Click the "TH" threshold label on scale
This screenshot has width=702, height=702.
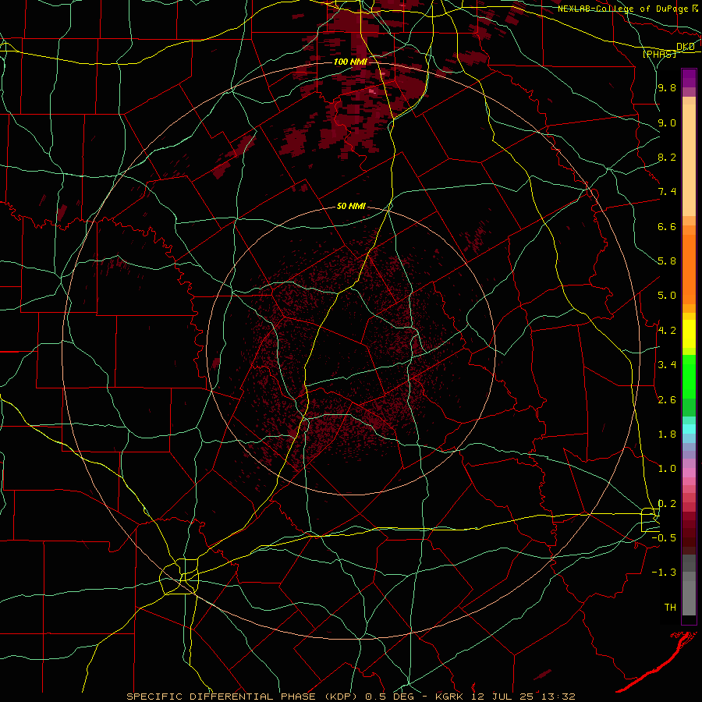coord(670,608)
